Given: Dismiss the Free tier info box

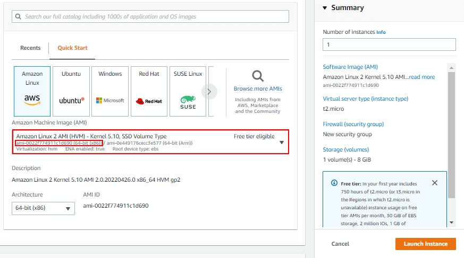Looking at the screenshot, I should pos(434,183).
